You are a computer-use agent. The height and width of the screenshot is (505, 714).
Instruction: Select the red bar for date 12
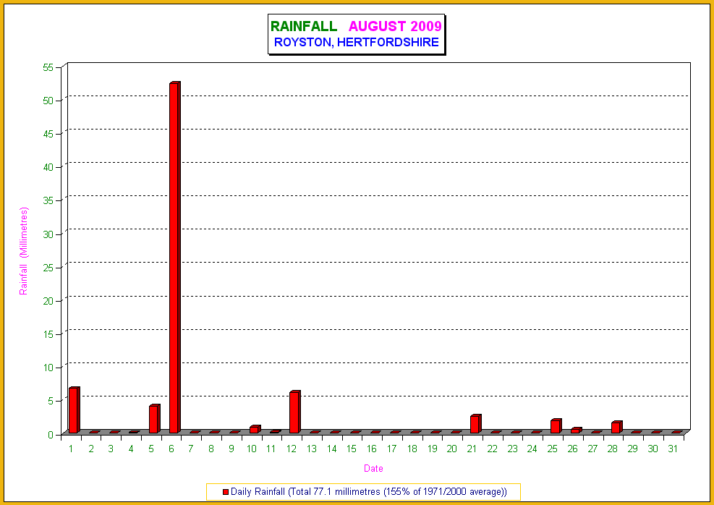pos(295,412)
